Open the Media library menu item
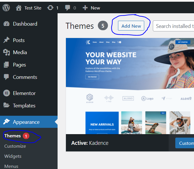194x169 pixels. [x=20, y=52]
